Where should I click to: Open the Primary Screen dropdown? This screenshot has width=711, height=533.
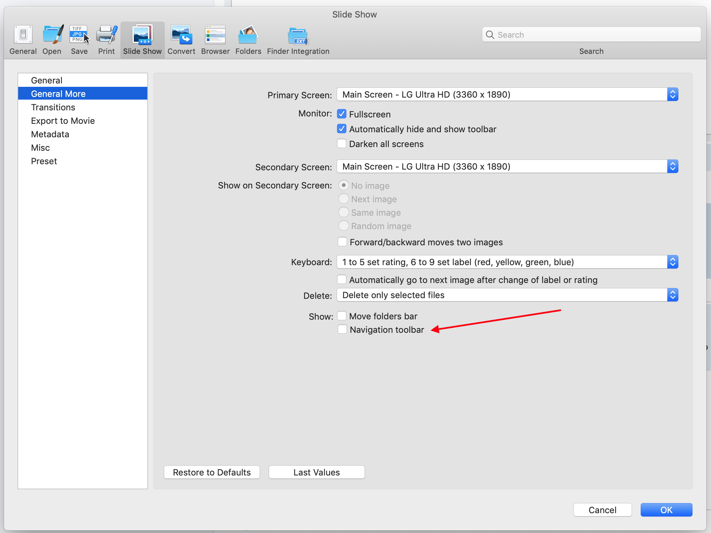507,95
